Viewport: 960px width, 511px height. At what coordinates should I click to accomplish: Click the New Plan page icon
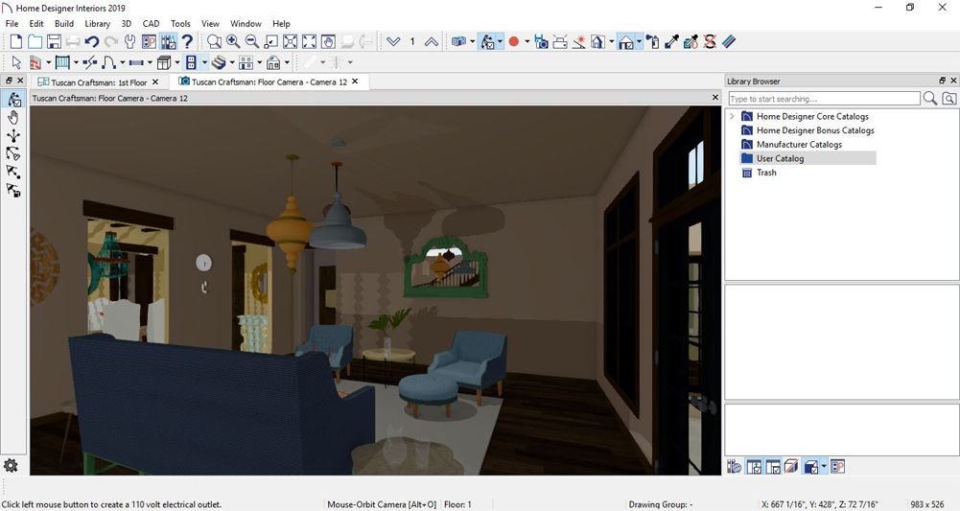pyautogui.click(x=16, y=41)
